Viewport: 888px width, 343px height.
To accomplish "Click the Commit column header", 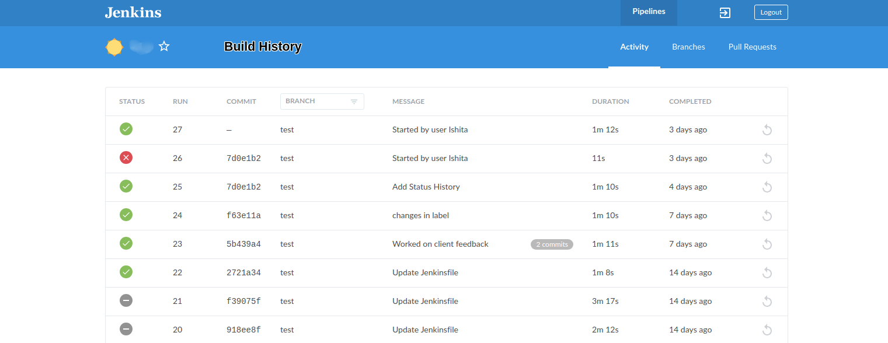I will 241,101.
